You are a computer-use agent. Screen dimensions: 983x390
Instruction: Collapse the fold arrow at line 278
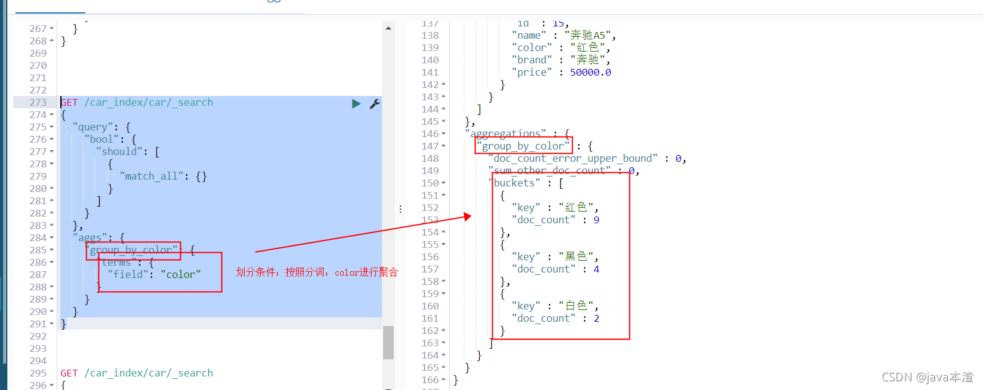click(x=52, y=164)
